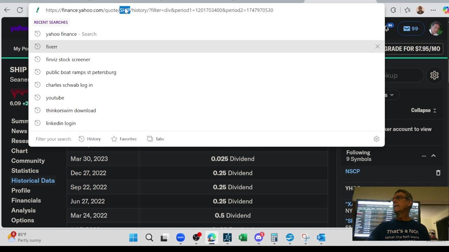Filter address bar search by Favorites

124,139
